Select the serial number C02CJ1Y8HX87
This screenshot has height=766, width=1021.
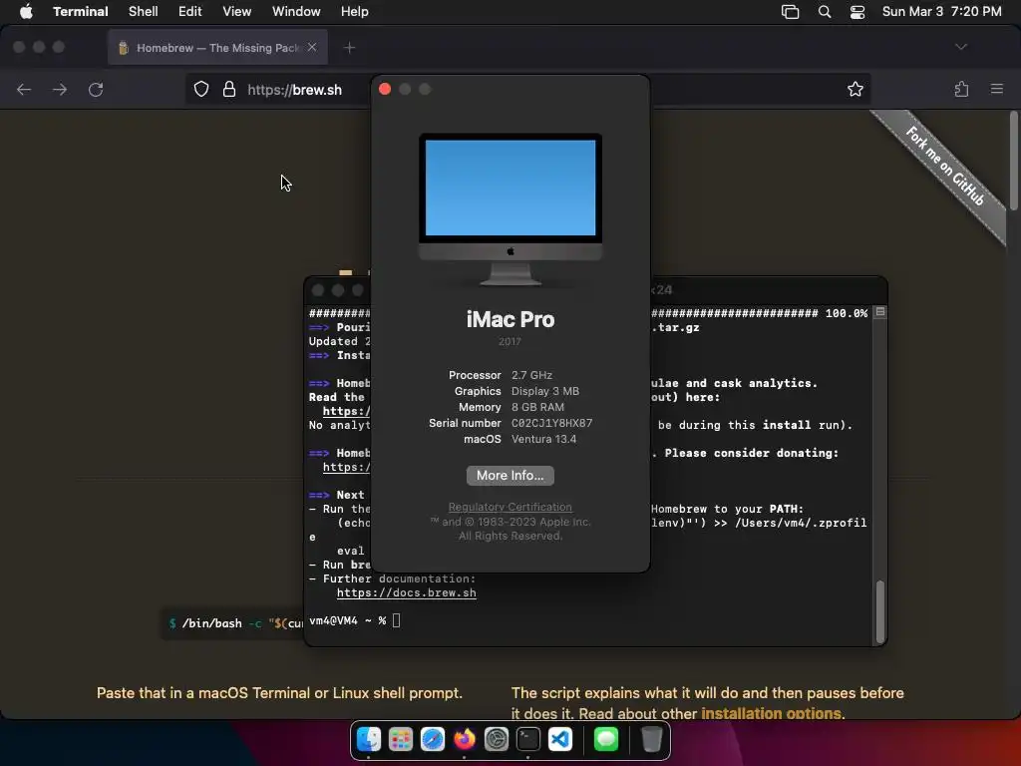click(x=552, y=423)
